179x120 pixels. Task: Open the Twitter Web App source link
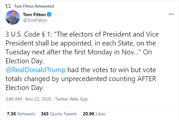click(71, 99)
